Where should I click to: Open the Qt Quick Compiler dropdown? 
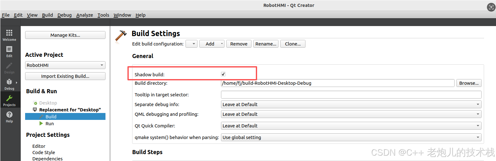(351, 126)
